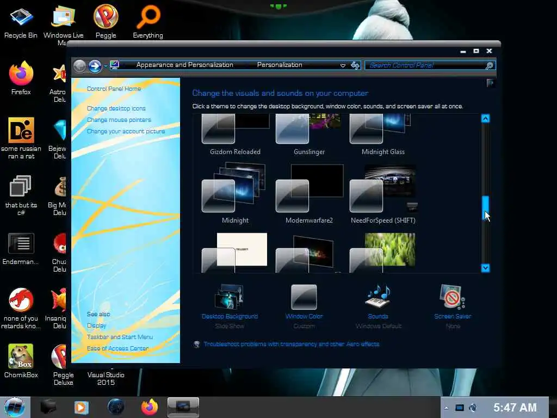This screenshot has height=418, width=557.
Task: Select the theme with white wallpaper
Action: click(235, 253)
